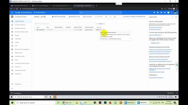Image resolution: width=188 pixels, height=105 pixels.
Task: Bookmark page with star icon
Action: tap(165, 9)
